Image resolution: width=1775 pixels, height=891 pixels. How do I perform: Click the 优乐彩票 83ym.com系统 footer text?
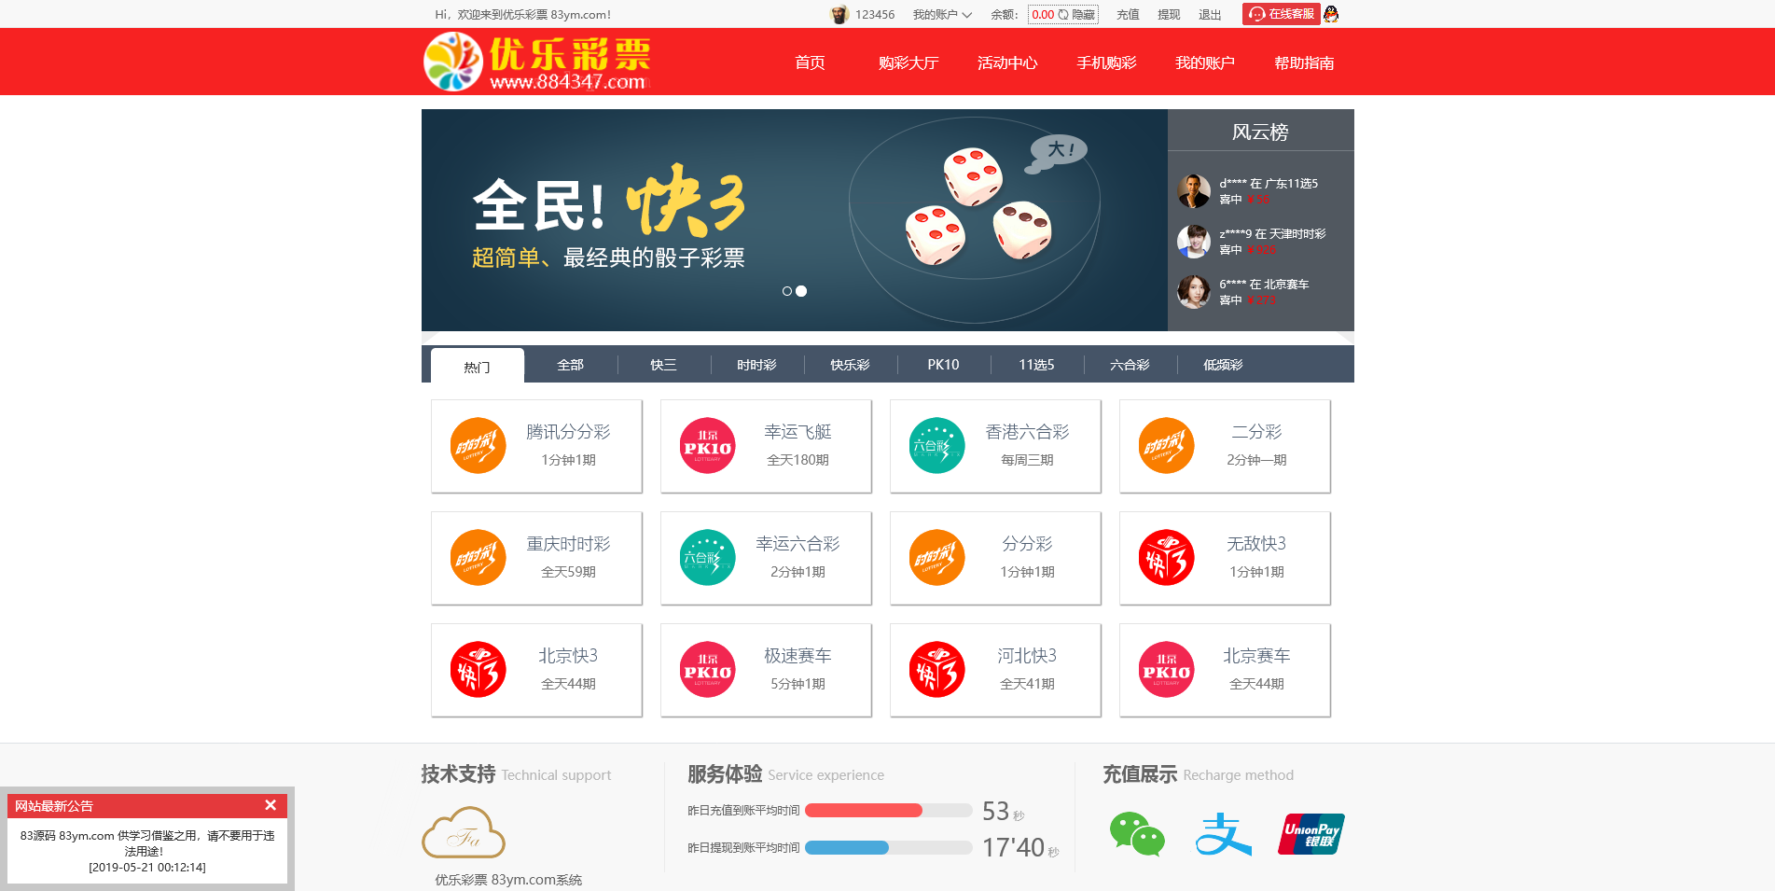pyautogui.click(x=508, y=880)
